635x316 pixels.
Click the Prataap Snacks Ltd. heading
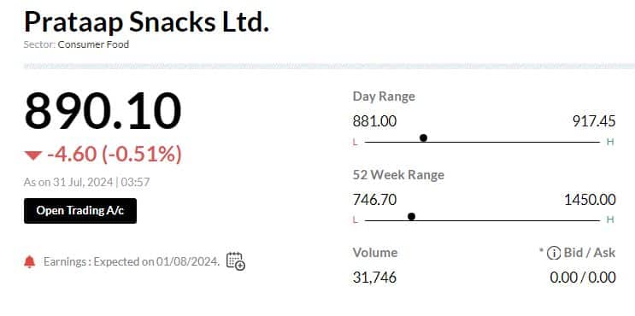coord(147,22)
